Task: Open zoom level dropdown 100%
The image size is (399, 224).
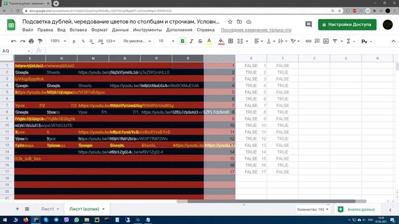Action: tap(58, 41)
